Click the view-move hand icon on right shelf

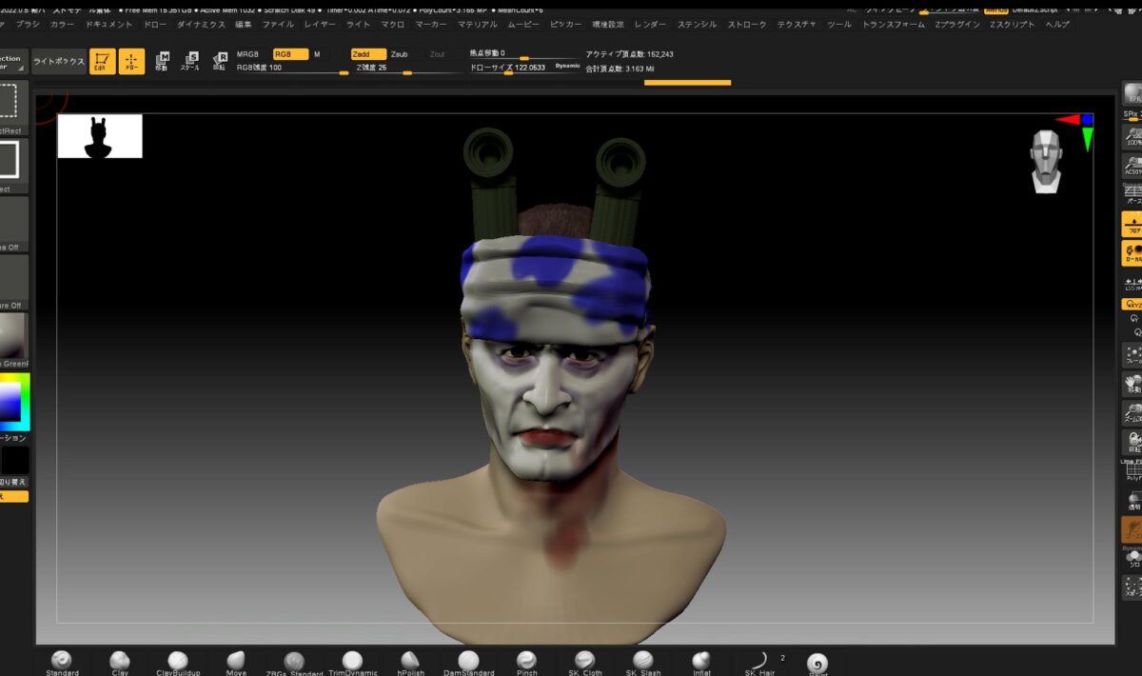pos(1132,386)
